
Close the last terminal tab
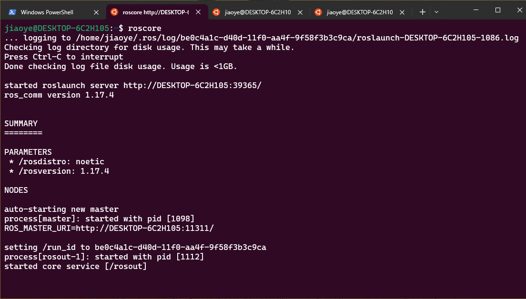[402, 12]
